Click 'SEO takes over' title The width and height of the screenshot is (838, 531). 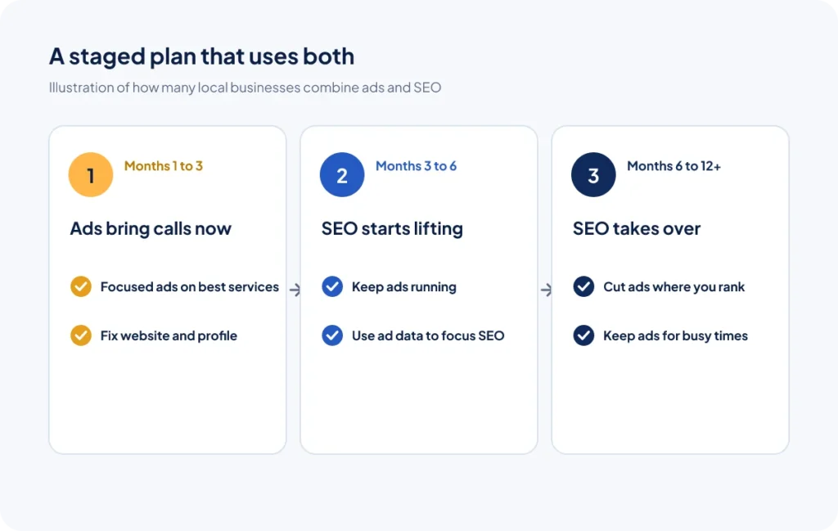pyautogui.click(x=637, y=228)
